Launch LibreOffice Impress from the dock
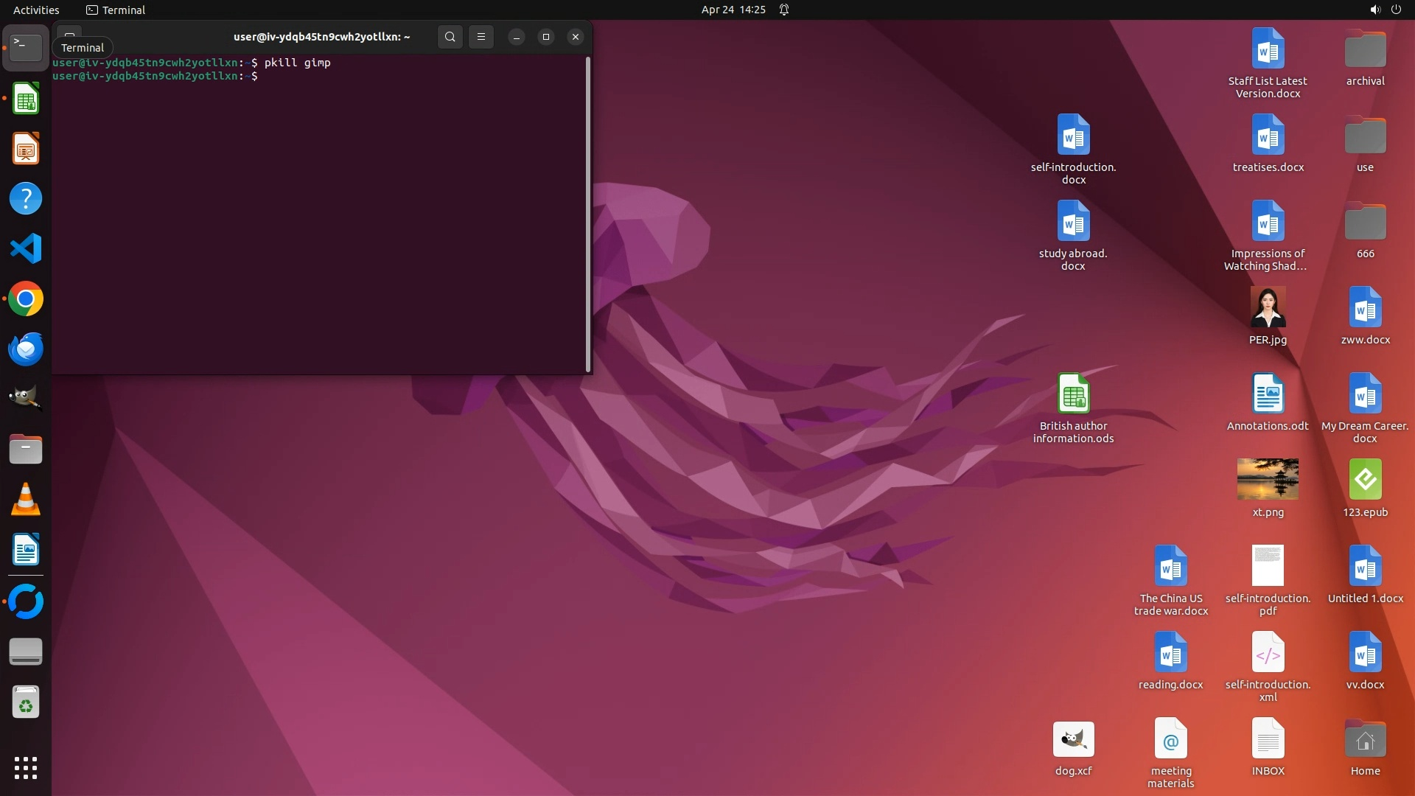The height and width of the screenshot is (796, 1415). (x=26, y=149)
